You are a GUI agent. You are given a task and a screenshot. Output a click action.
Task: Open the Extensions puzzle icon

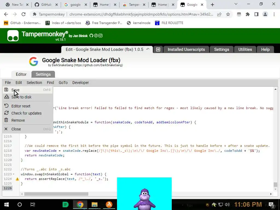248,14
